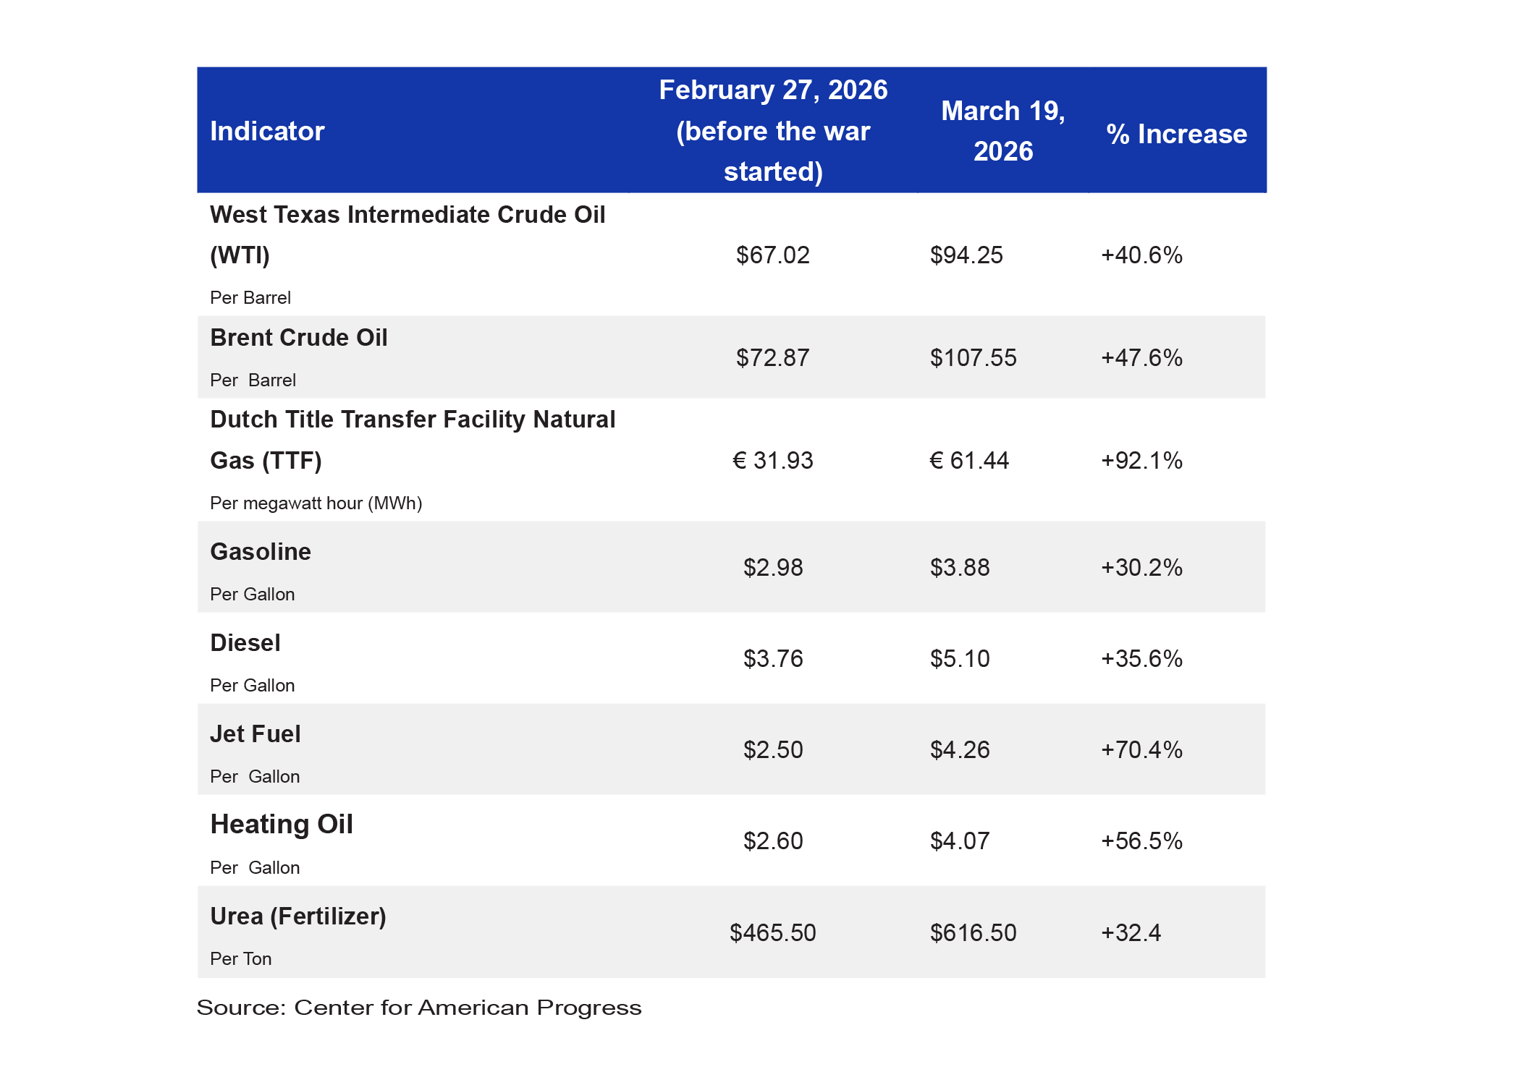Image resolution: width=1520 pixels, height=1085 pixels.
Task: Click the +70.4% Jet Fuel increase
Action: (1141, 749)
